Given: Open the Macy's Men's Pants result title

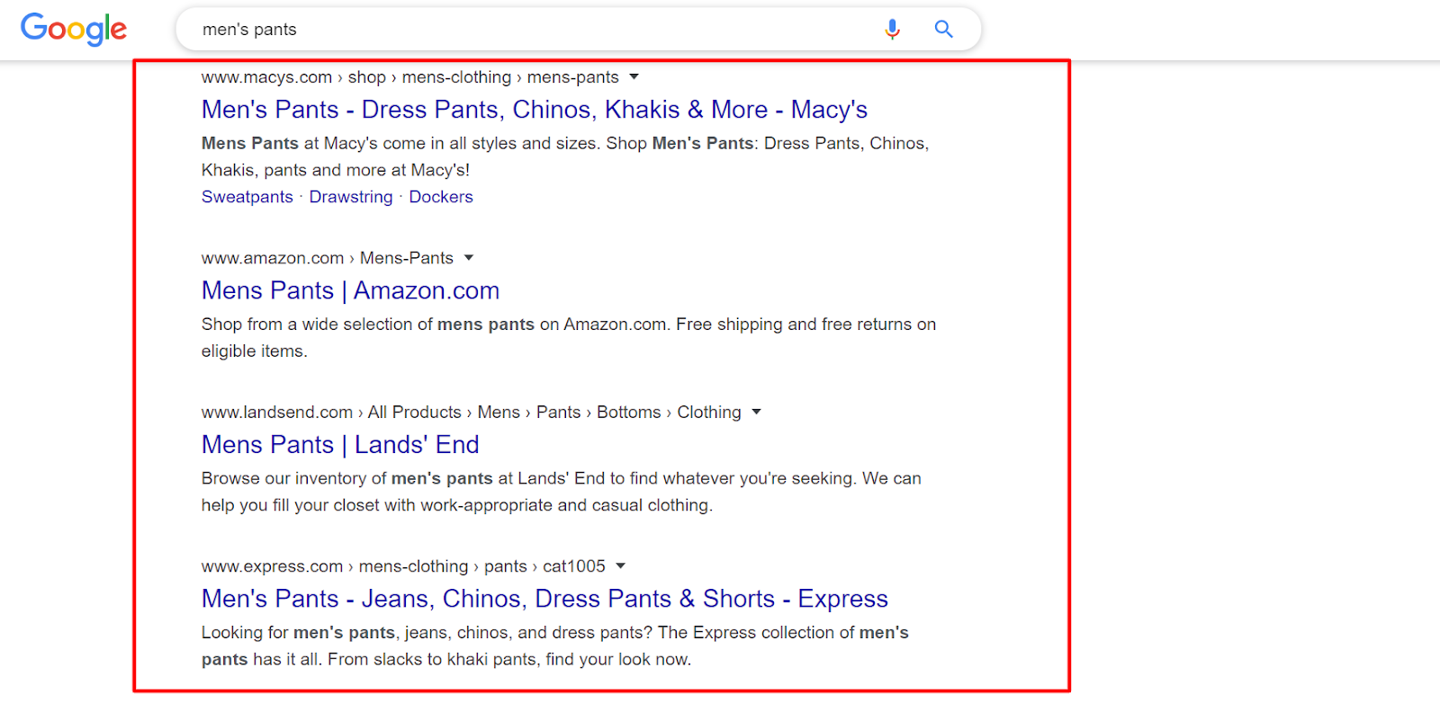Looking at the screenshot, I should [x=534, y=110].
